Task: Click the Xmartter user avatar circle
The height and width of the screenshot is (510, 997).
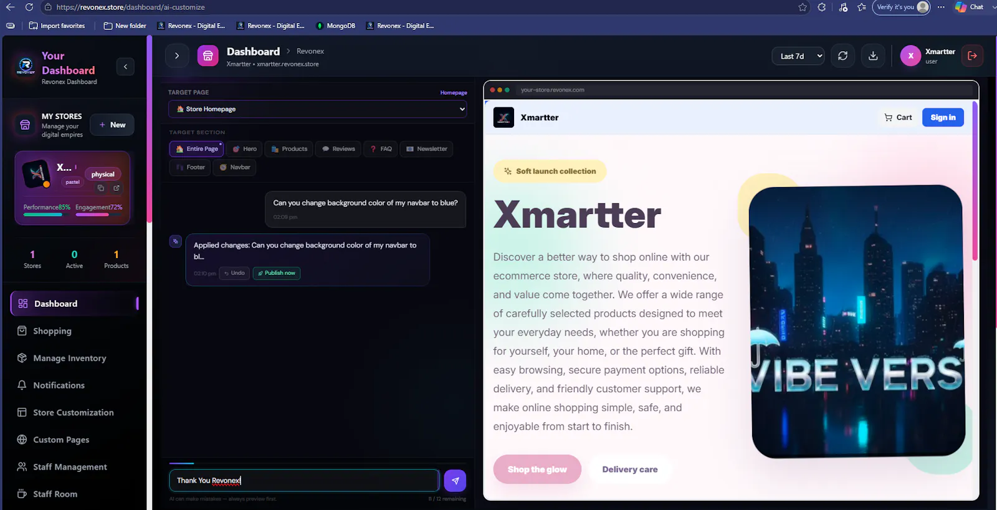Action: coord(910,55)
